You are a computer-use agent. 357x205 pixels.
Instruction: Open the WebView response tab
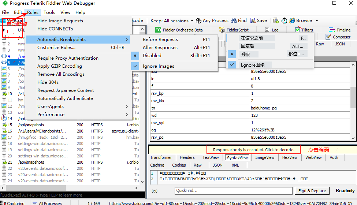click(313, 157)
